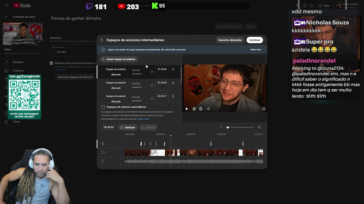Click help icon for the 01:54:03 slot
This screenshot has width=364, height=204.
tap(152, 85)
